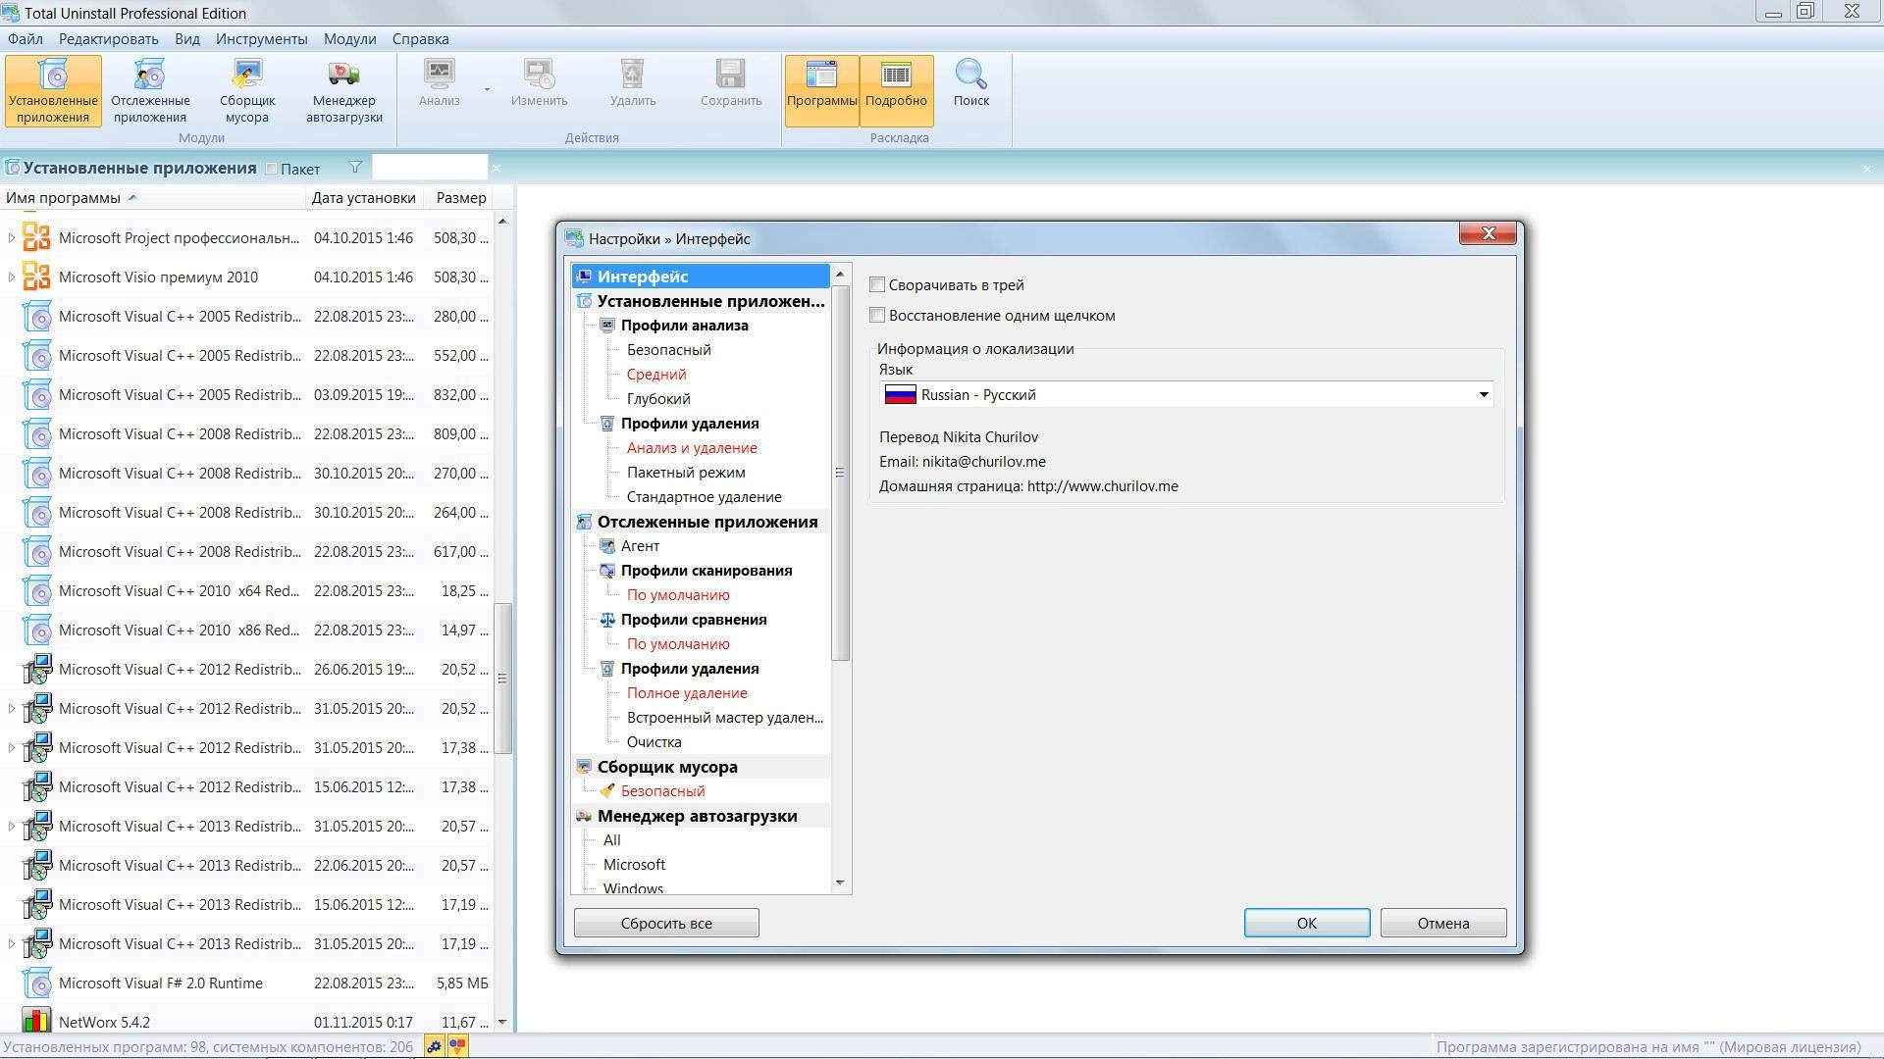This screenshot has height=1059, width=1884.
Task: Click the program filter input field
Action: coord(429,168)
